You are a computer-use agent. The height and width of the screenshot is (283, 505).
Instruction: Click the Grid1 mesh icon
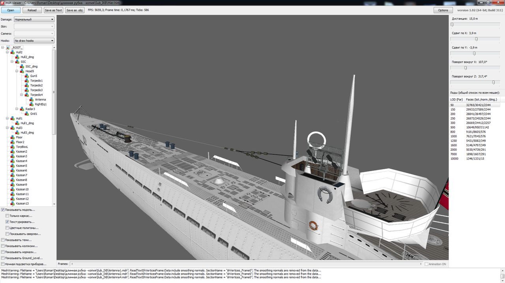coord(27,114)
